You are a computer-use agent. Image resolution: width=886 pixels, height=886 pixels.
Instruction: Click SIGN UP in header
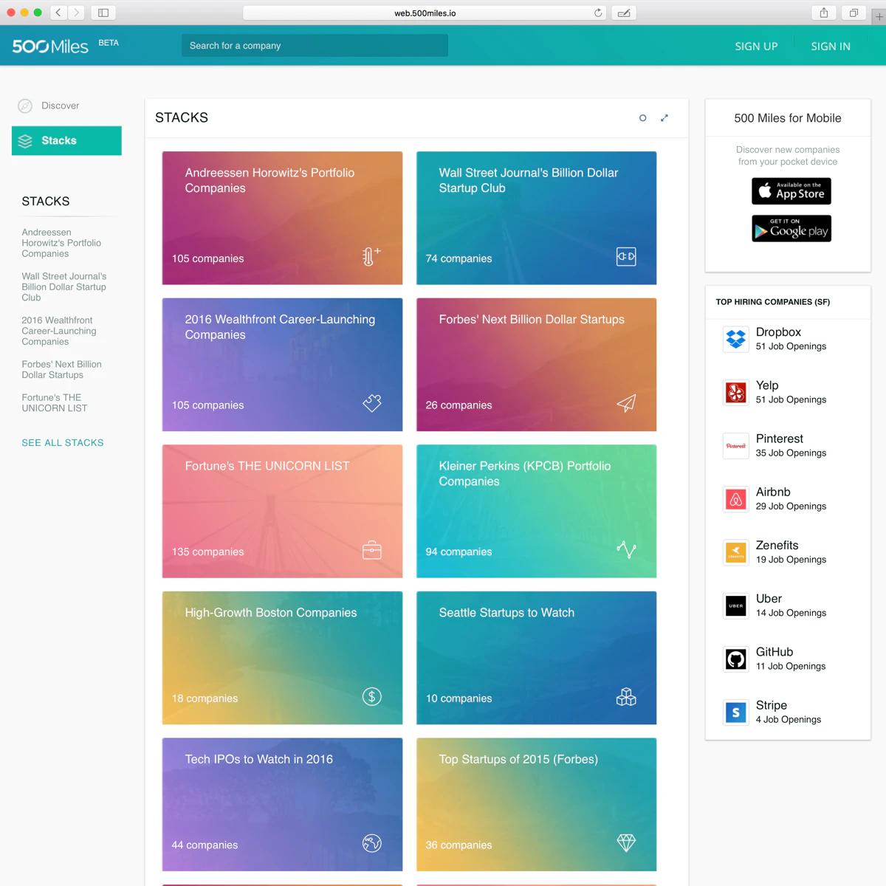pos(756,46)
